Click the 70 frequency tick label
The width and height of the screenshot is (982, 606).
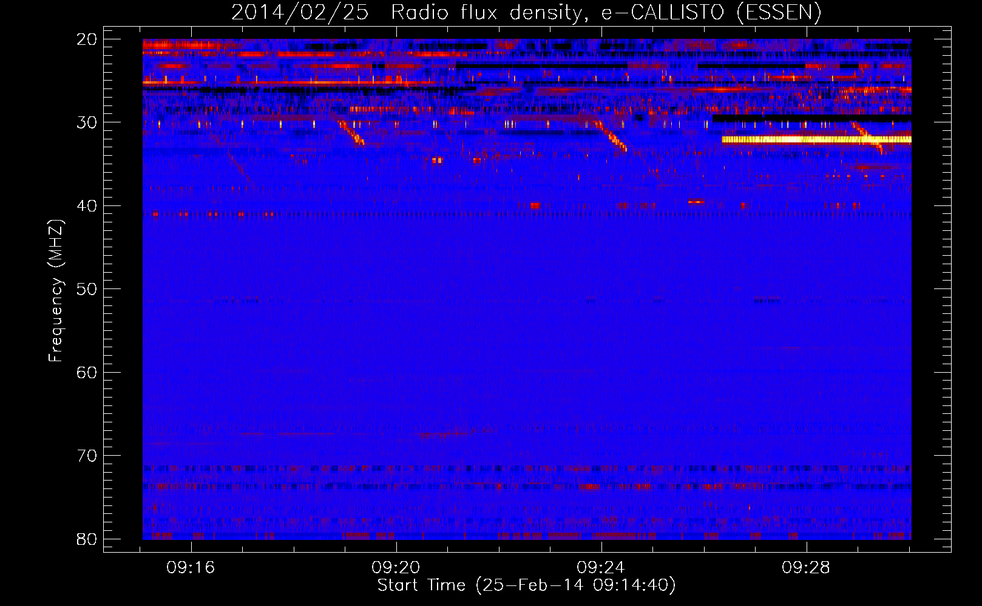click(87, 456)
